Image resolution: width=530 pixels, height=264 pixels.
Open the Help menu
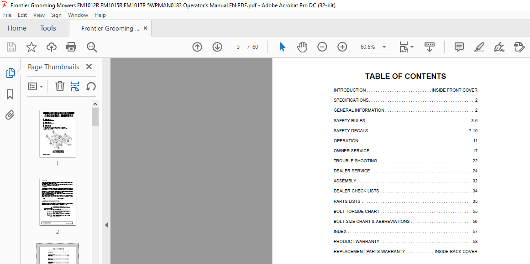pos(100,15)
